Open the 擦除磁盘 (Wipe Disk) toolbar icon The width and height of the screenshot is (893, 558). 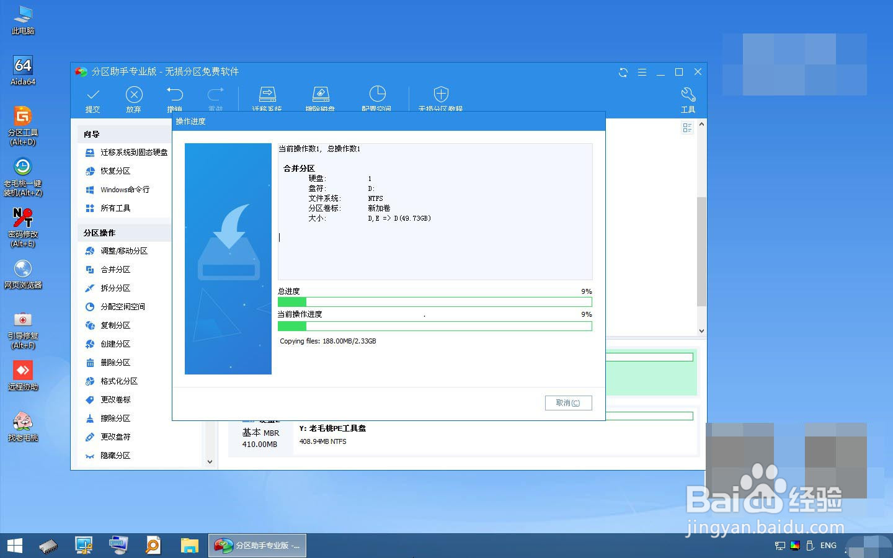[x=321, y=94]
